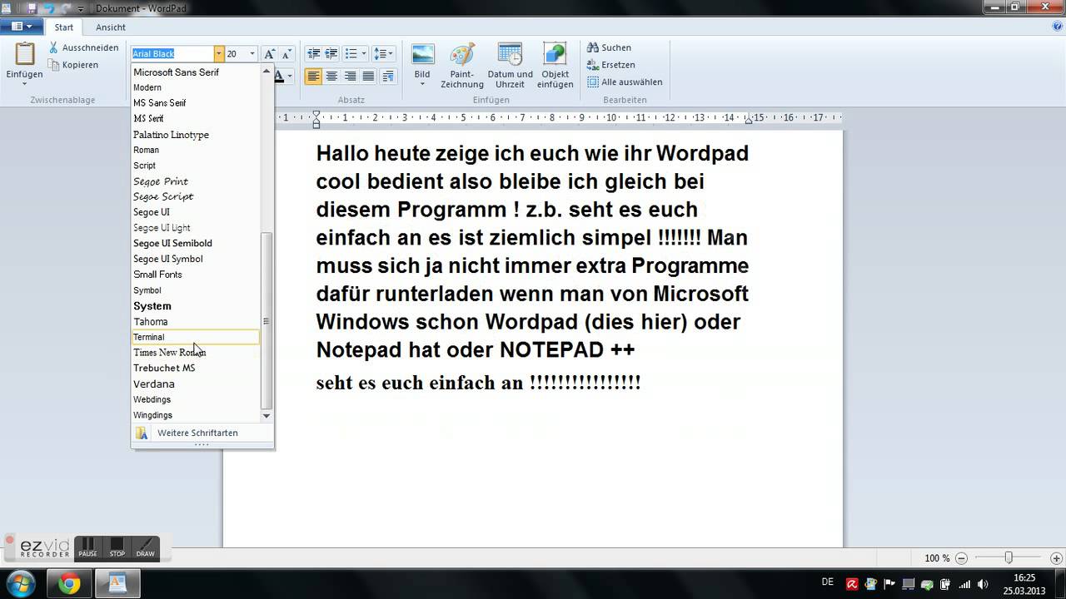This screenshot has height=599, width=1066.
Task: Increase font size with grow font icon
Action: pos(269,53)
